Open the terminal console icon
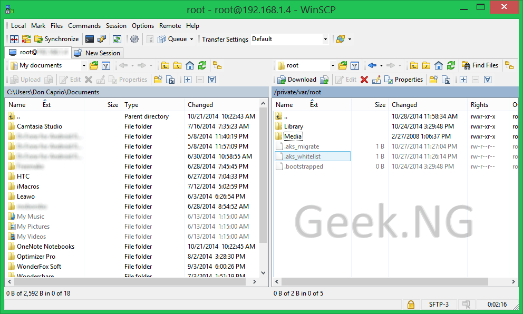Screen dimensions: 523x314 coord(90,40)
